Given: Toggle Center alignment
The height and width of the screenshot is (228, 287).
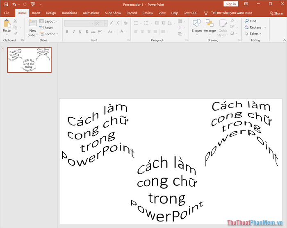Looking at the screenshot, I should point(142,32).
